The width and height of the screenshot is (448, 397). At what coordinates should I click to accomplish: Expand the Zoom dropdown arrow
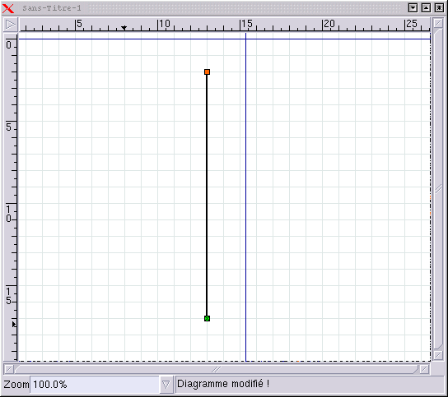coord(166,385)
